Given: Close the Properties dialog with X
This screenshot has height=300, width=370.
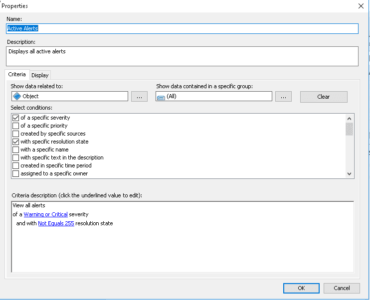Looking at the screenshot, I should coord(361,6).
